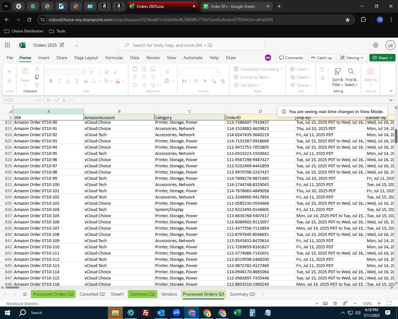This screenshot has height=319, width=398.
Task: Click the add new sheet plus icon
Action: tap(263, 294)
